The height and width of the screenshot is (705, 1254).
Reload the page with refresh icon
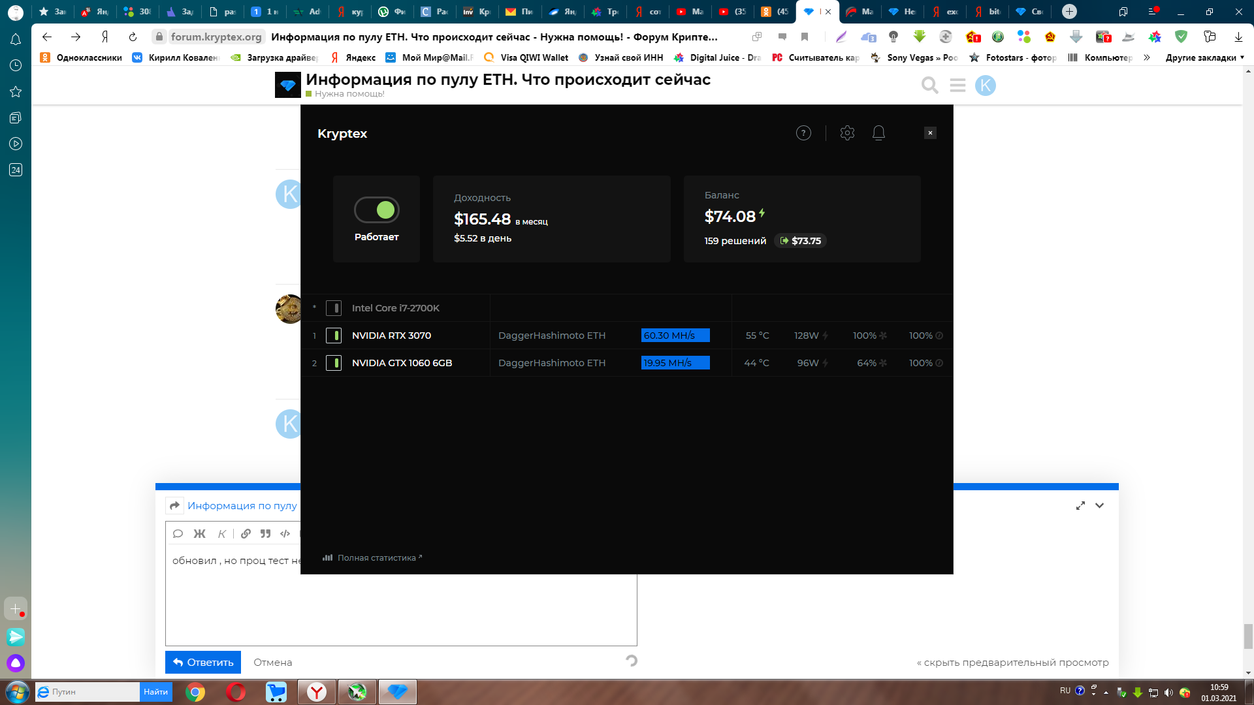pyautogui.click(x=133, y=37)
